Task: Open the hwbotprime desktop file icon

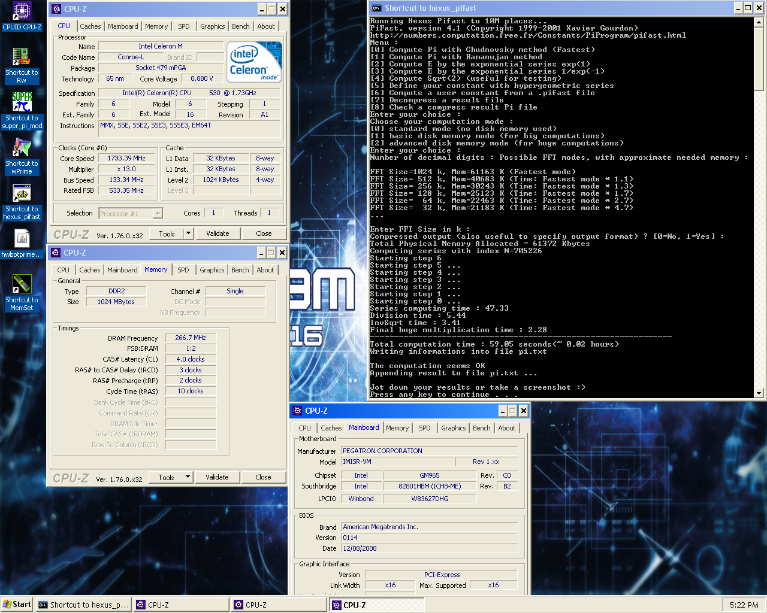Action: click(22, 244)
